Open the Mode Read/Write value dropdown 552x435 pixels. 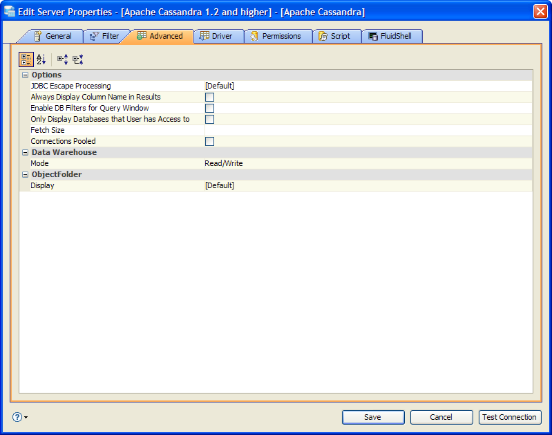click(x=368, y=163)
